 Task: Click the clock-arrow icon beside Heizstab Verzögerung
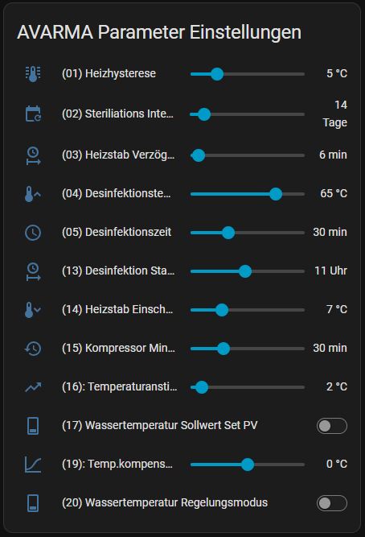[33, 155]
